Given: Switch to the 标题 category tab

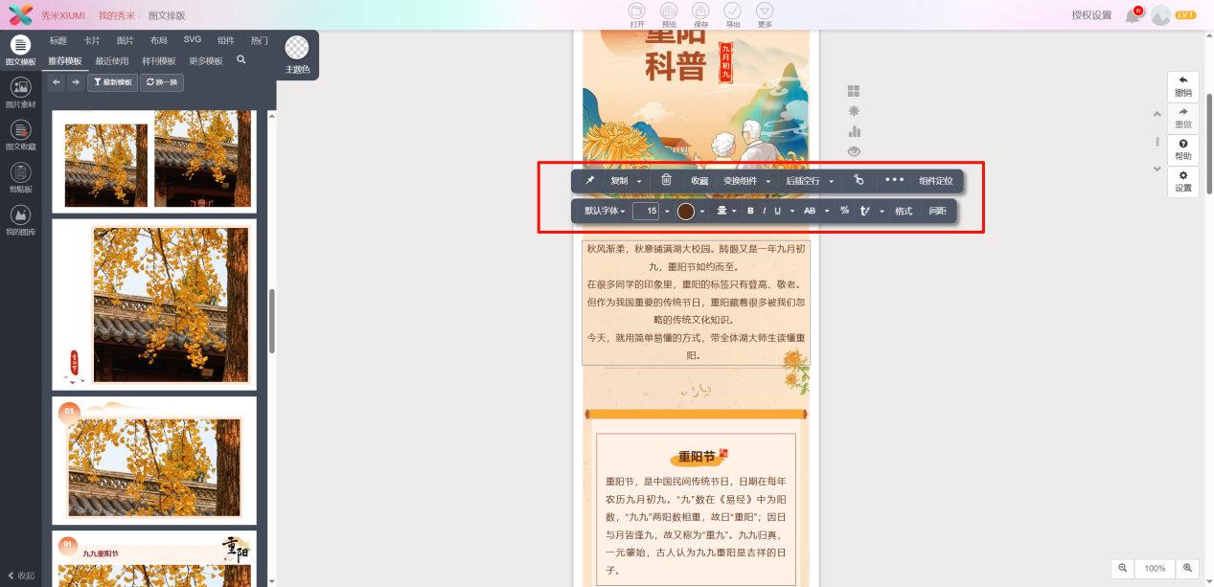Looking at the screenshot, I should [58, 40].
